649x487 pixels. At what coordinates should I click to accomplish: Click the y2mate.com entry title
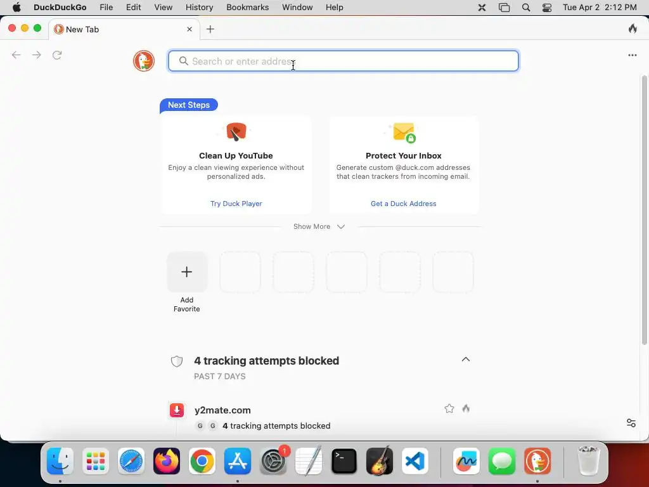click(x=222, y=410)
